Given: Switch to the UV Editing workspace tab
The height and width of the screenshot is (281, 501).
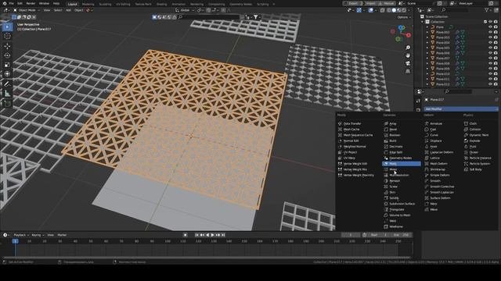Looking at the screenshot, I should tap(123, 4).
